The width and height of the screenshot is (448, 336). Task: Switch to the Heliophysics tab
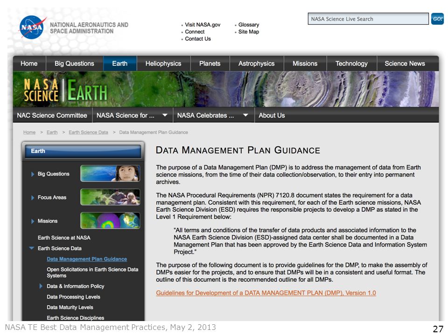pos(163,63)
